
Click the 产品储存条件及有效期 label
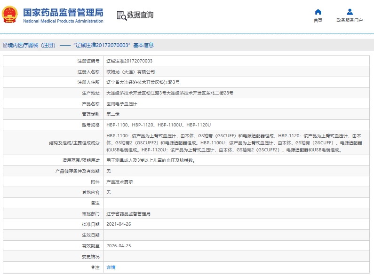tap(77, 171)
